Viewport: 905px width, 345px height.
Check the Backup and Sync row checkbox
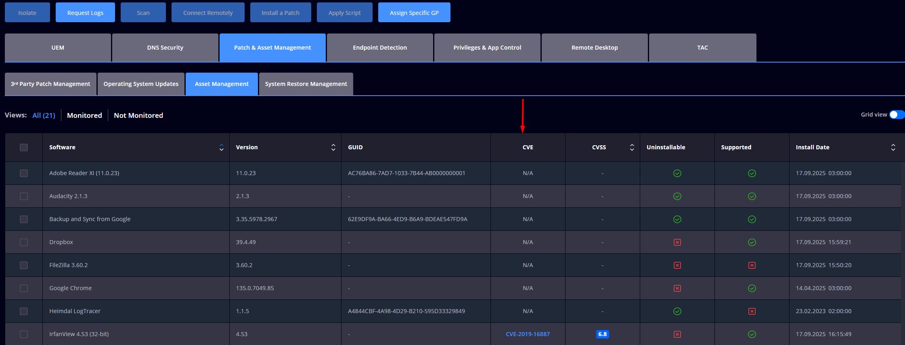24,219
